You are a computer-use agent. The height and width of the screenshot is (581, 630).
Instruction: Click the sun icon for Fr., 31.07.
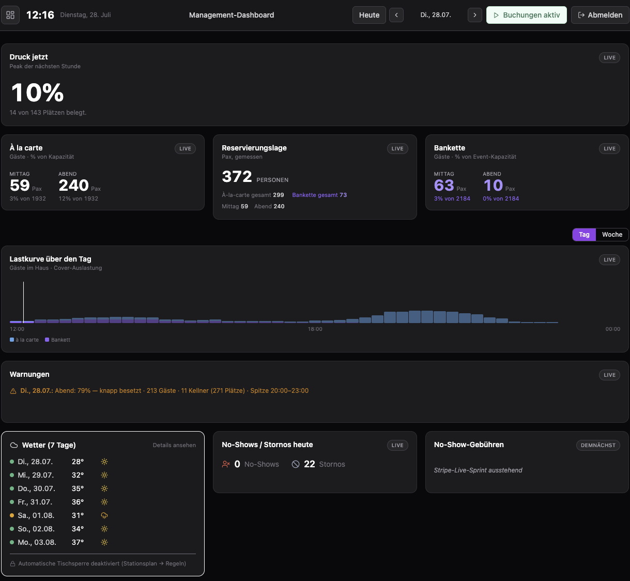click(x=104, y=502)
